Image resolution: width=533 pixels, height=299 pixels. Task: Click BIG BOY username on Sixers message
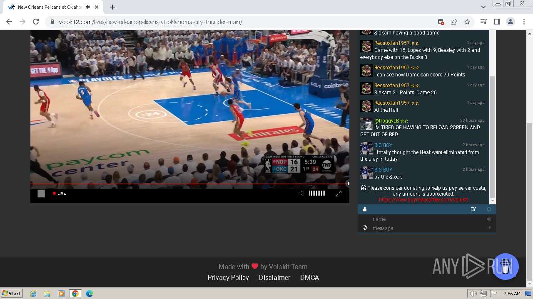tap(383, 170)
